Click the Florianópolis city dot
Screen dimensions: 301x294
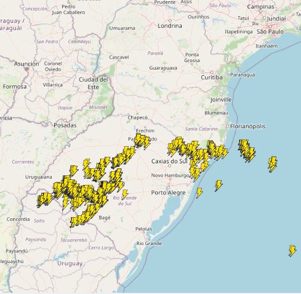pyautogui.click(x=227, y=126)
